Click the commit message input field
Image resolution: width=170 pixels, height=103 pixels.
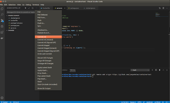tap(21, 12)
